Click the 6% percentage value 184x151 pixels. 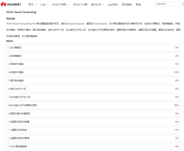pyautogui.click(x=177, y=97)
